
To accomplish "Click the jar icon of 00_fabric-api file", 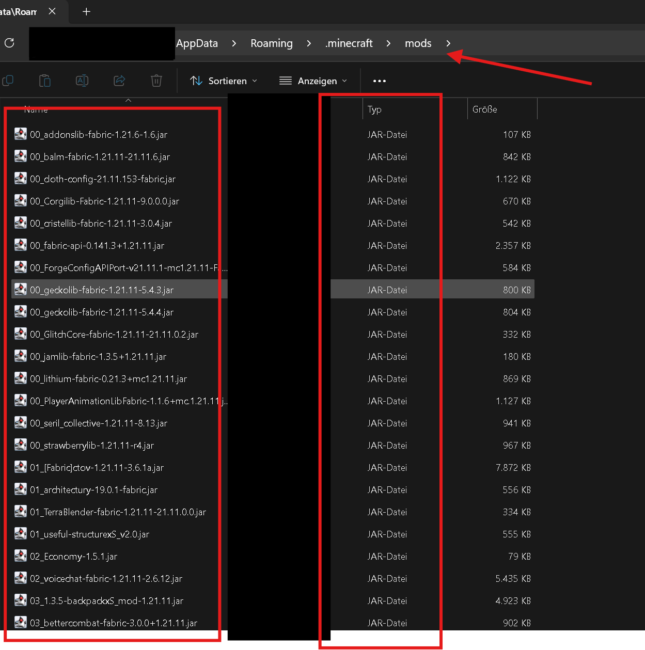I will (x=21, y=245).
